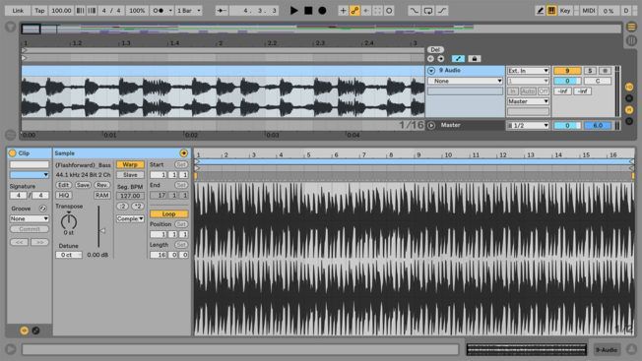Click the 100.00 tempo field
This screenshot has width=642, height=361.
pyautogui.click(x=61, y=11)
